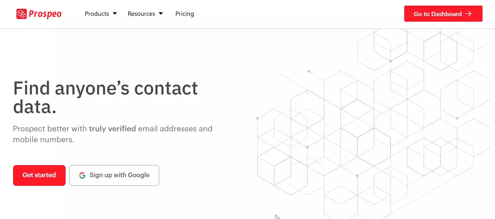
Task: Click the Prospeo wordmark text
Action: [x=45, y=14]
